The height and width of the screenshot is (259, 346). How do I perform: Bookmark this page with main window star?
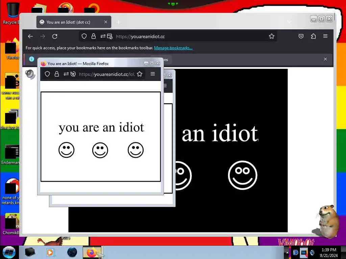tap(272, 36)
